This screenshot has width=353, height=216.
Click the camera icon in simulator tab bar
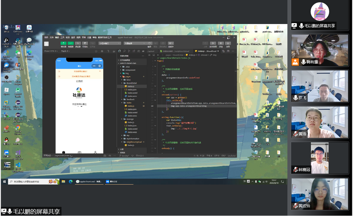[x=79, y=153]
